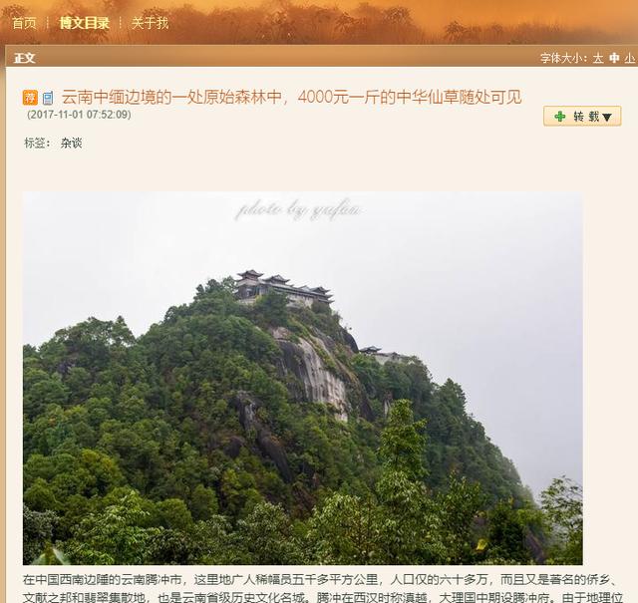Open the mountain temple photo

303,378
